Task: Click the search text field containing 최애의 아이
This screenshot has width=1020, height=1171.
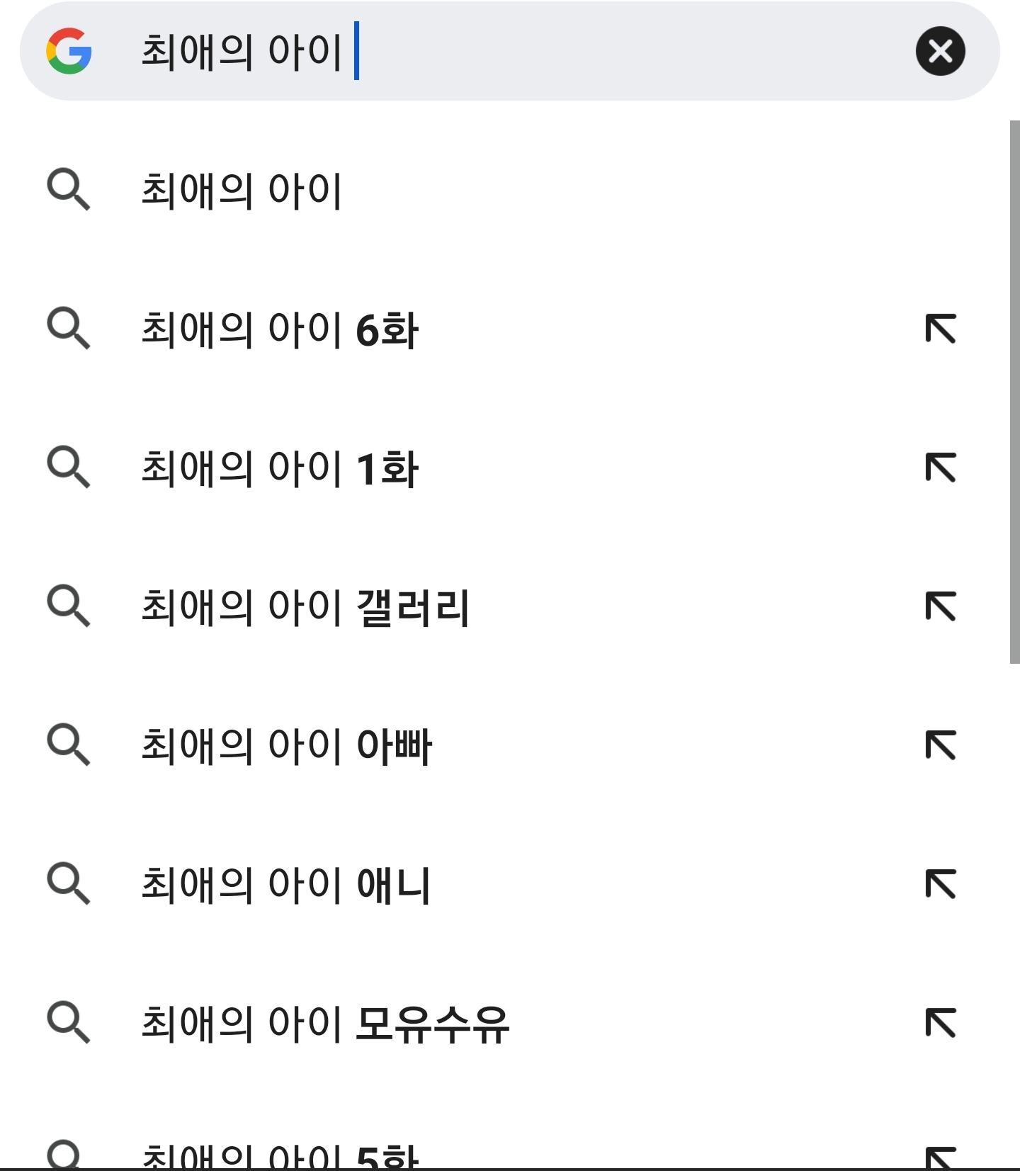Action: coord(510,51)
